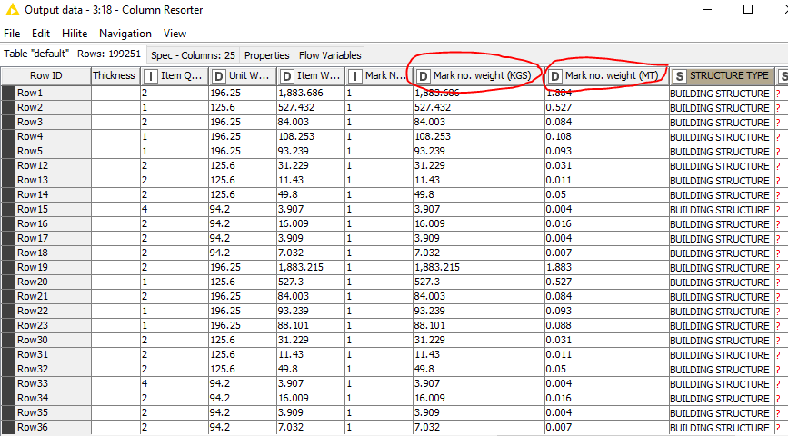Click integer type icon of Mark N... column

[x=354, y=76]
